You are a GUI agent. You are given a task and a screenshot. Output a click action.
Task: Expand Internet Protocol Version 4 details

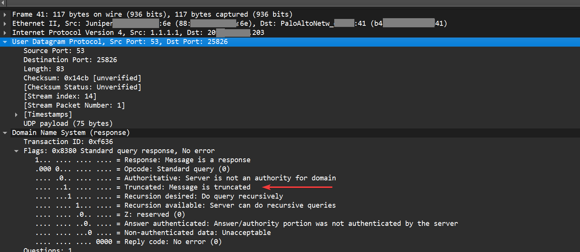tap(4, 32)
